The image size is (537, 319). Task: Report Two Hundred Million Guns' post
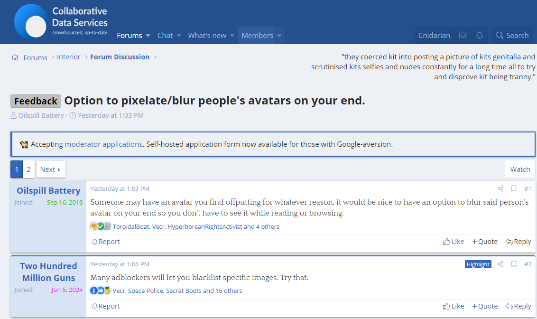pyautogui.click(x=106, y=306)
